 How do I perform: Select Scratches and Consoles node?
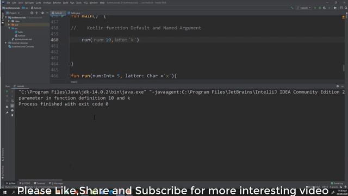21,46
